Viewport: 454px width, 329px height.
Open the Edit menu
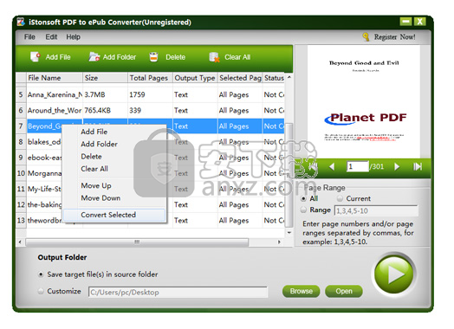pyautogui.click(x=51, y=37)
